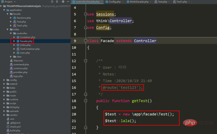Click the lala method call on line 21

click(x=125, y=121)
